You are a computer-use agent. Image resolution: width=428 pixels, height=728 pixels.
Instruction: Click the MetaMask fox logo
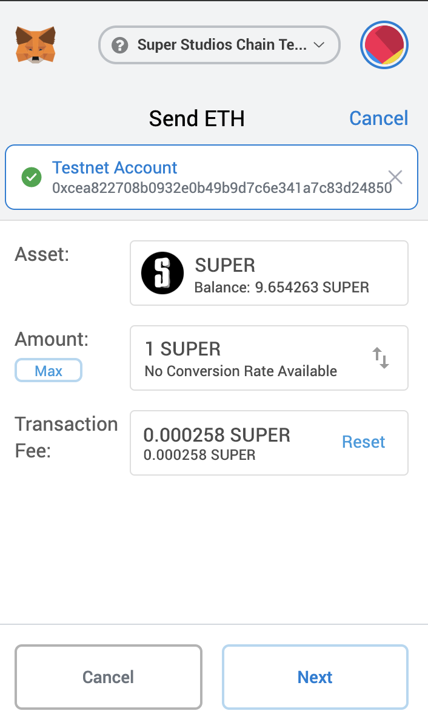(x=36, y=44)
